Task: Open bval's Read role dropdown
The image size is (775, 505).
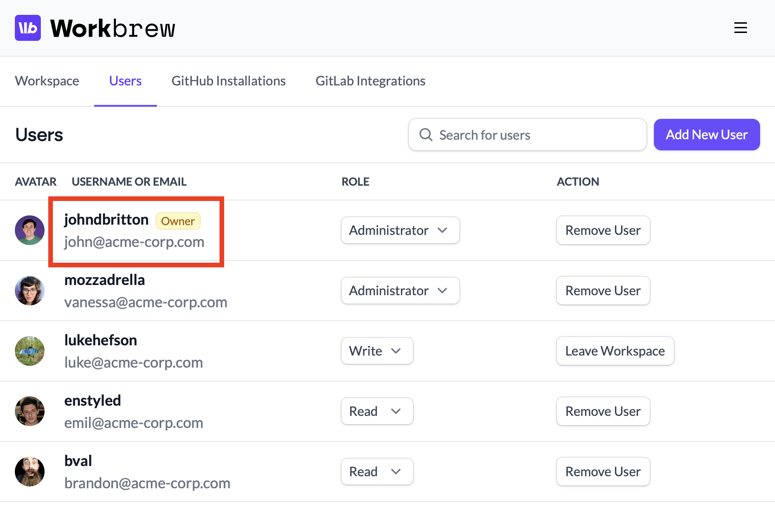Action: pyautogui.click(x=377, y=472)
